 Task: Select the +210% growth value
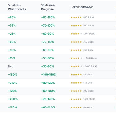[13, 83]
